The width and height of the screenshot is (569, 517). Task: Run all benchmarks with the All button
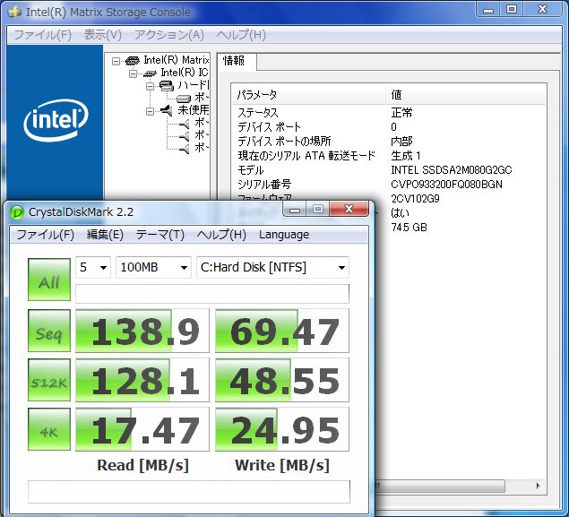click(x=49, y=280)
